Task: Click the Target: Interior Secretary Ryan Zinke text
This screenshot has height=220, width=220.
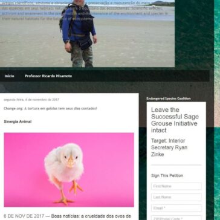Action: (x=169, y=147)
